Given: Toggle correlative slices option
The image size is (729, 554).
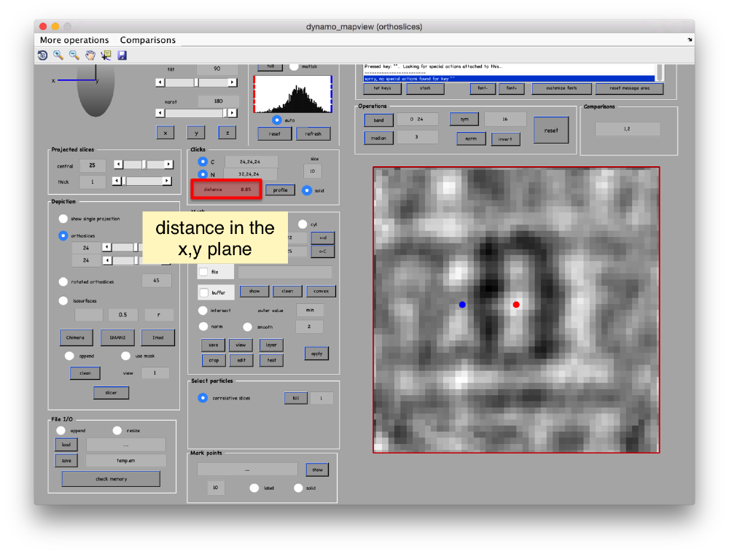Looking at the screenshot, I should click(203, 398).
